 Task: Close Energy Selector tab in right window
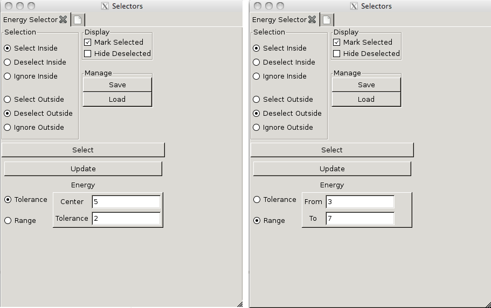pyautogui.click(x=312, y=20)
